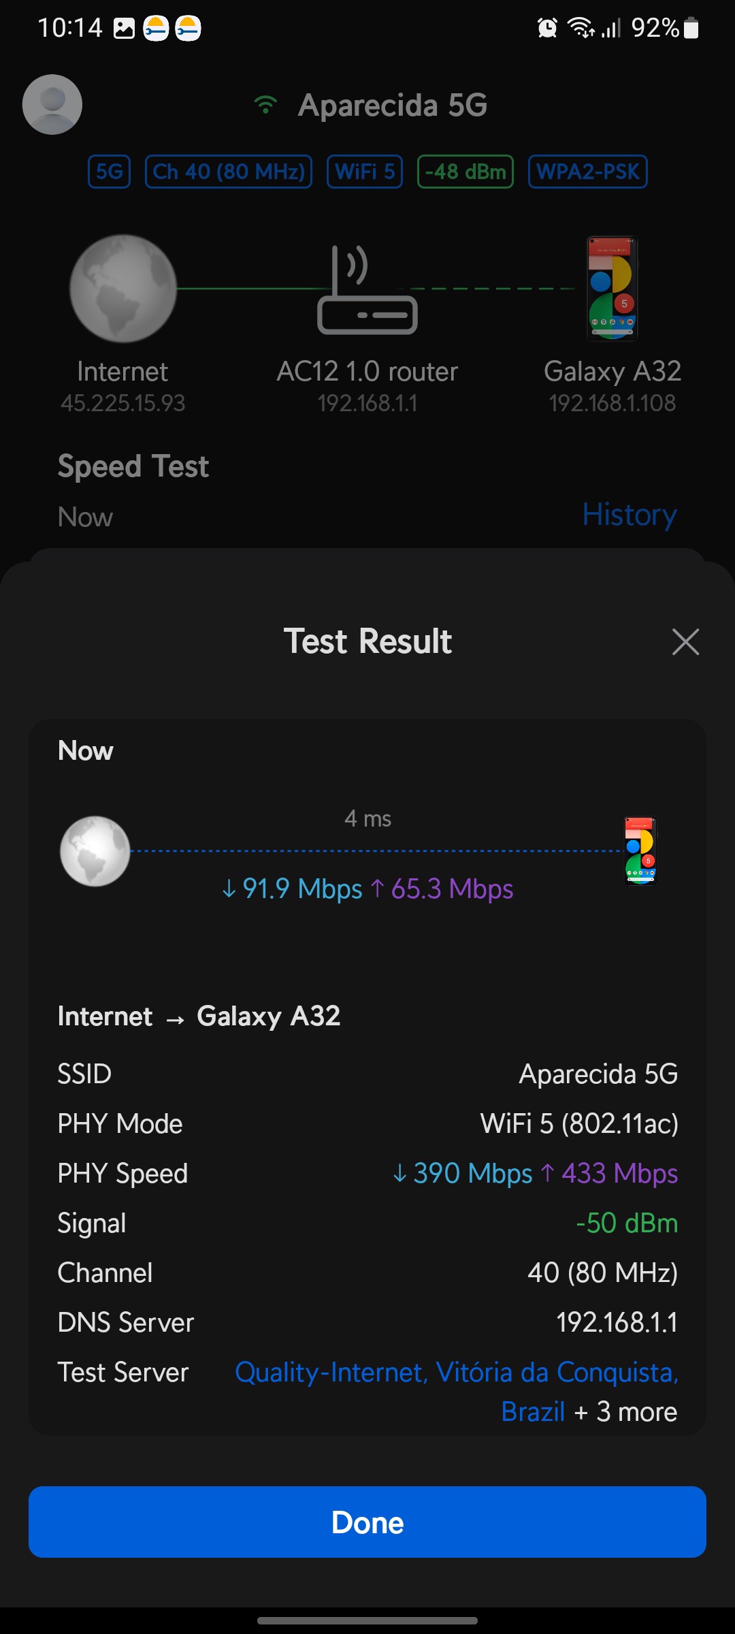This screenshot has width=735, height=1634.
Task: Tap the -48 dBm signal badge
Action: click(x=465, y=172)
